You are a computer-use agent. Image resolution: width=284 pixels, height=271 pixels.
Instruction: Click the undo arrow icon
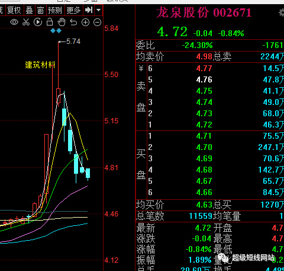pos(73,23)
